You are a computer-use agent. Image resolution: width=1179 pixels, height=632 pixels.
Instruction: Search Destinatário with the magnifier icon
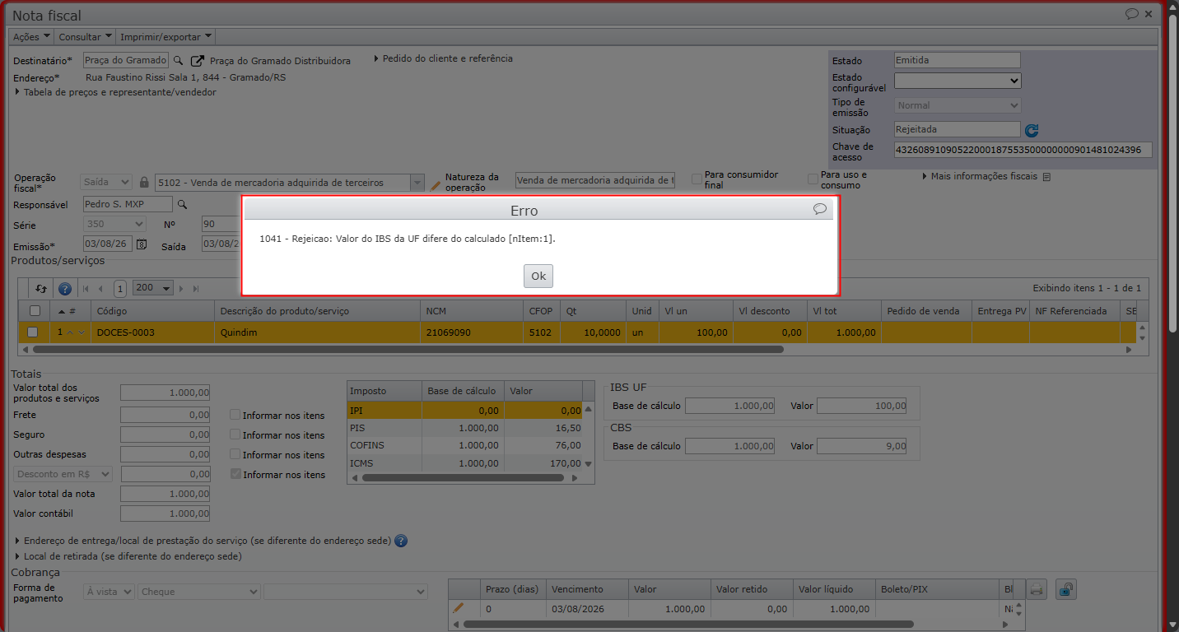point(178,61)
